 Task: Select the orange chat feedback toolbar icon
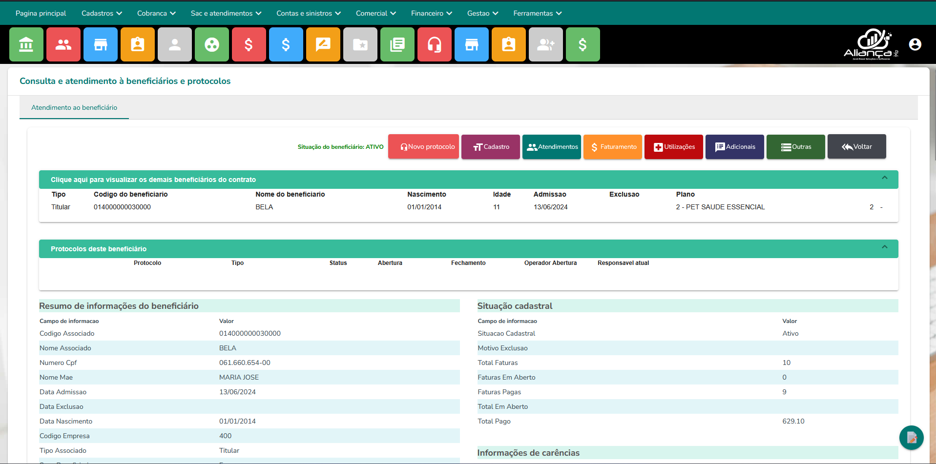[323, 44]
